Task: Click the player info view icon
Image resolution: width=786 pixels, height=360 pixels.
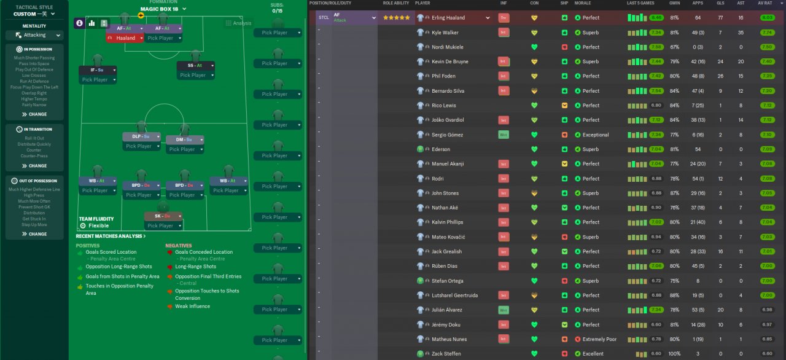Action: 80,23
